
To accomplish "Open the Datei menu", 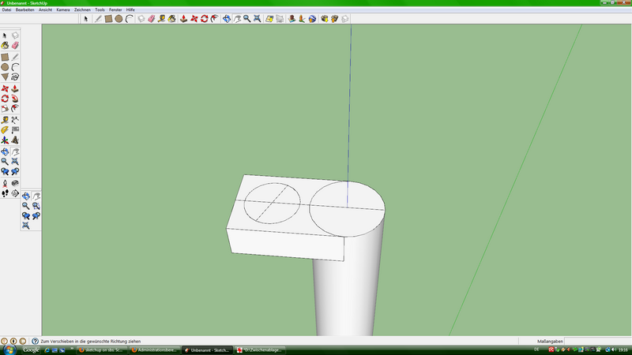I will pyautogui.click(x=7, y=9).
